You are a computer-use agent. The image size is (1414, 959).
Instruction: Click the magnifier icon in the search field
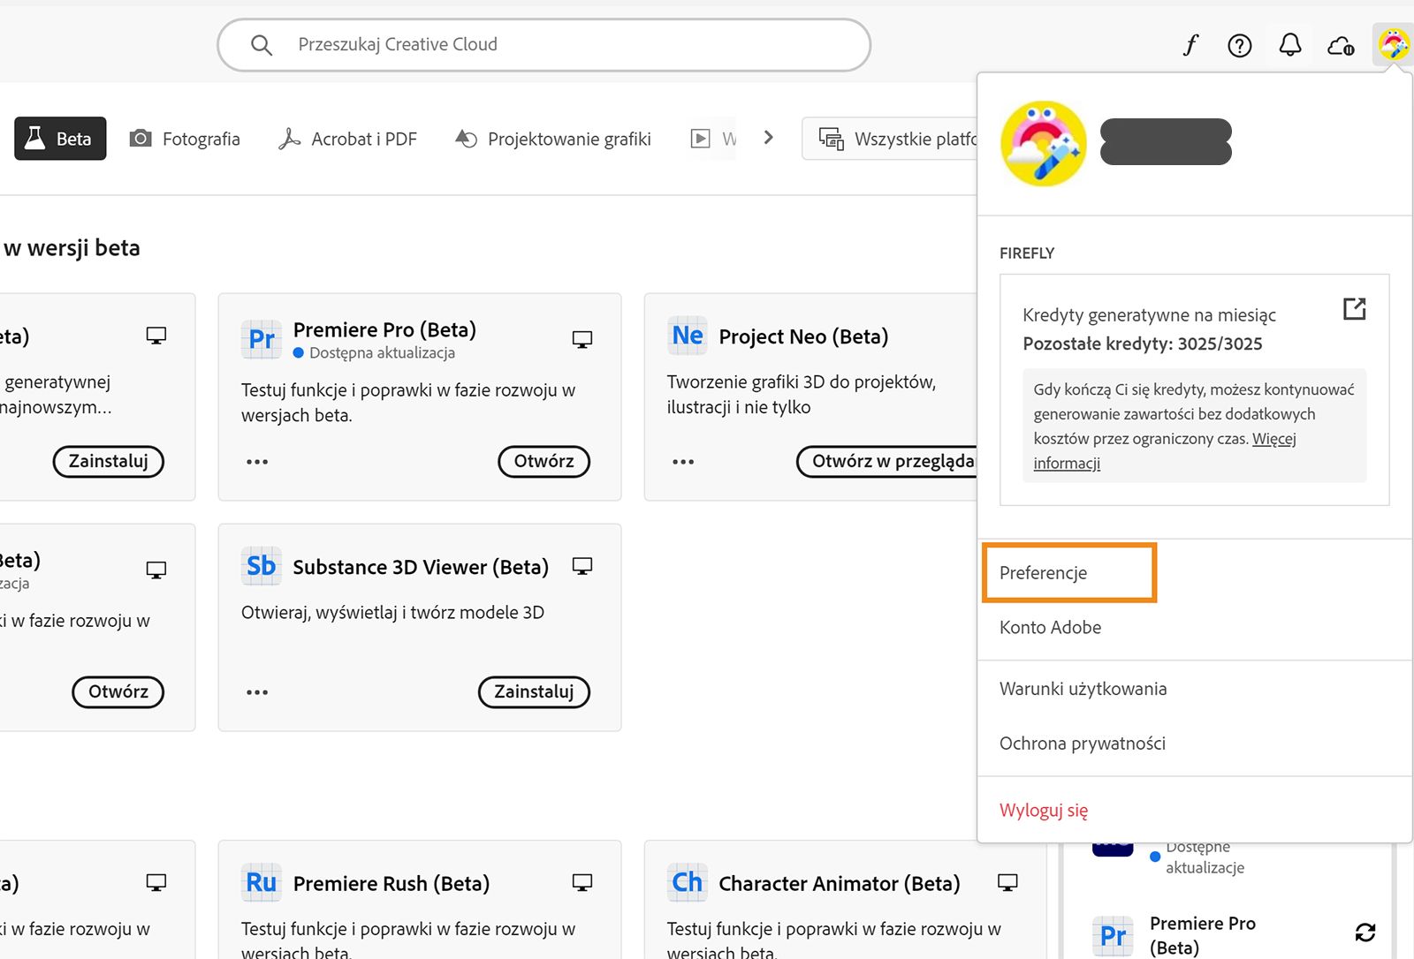pos(261,44)
